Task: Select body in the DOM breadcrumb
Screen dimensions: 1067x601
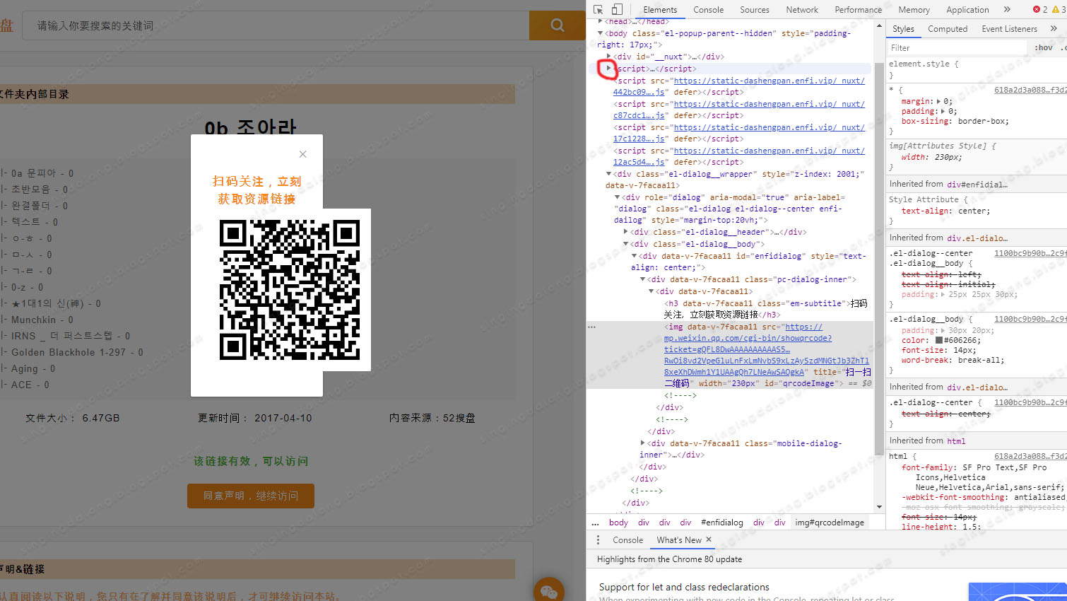Action: point(618,523)
